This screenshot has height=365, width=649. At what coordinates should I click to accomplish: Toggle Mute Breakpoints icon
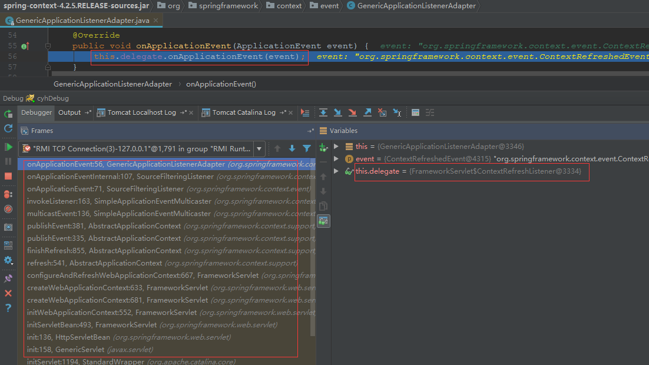8,209
